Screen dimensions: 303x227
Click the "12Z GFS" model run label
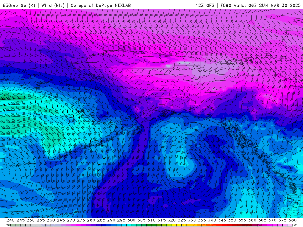click(x=205, y=5)
